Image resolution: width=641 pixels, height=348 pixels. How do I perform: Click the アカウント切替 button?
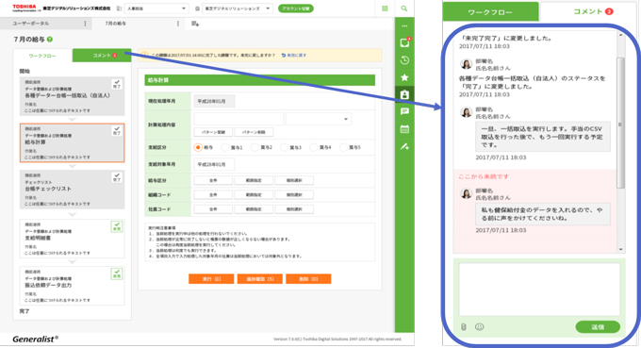point(296,8)
